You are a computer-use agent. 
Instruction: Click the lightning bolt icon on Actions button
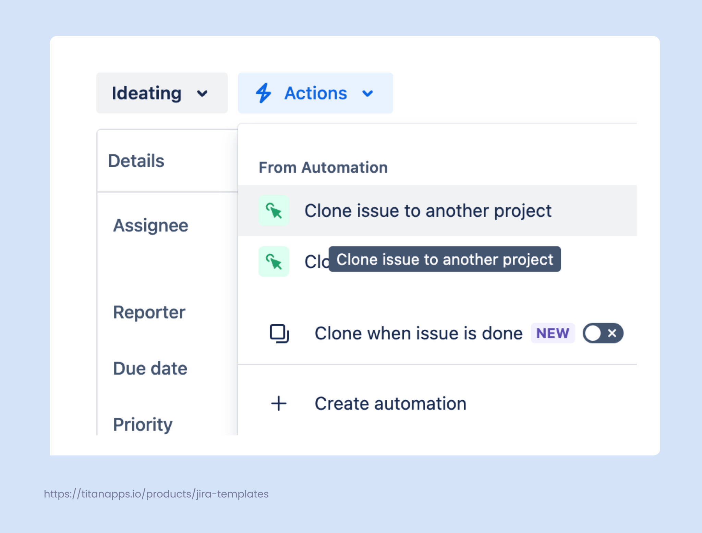click(264, 93)
